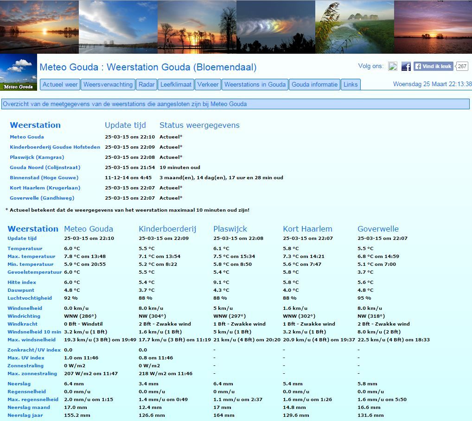Click the Meteo Gouda logo image

coord(19,72)
